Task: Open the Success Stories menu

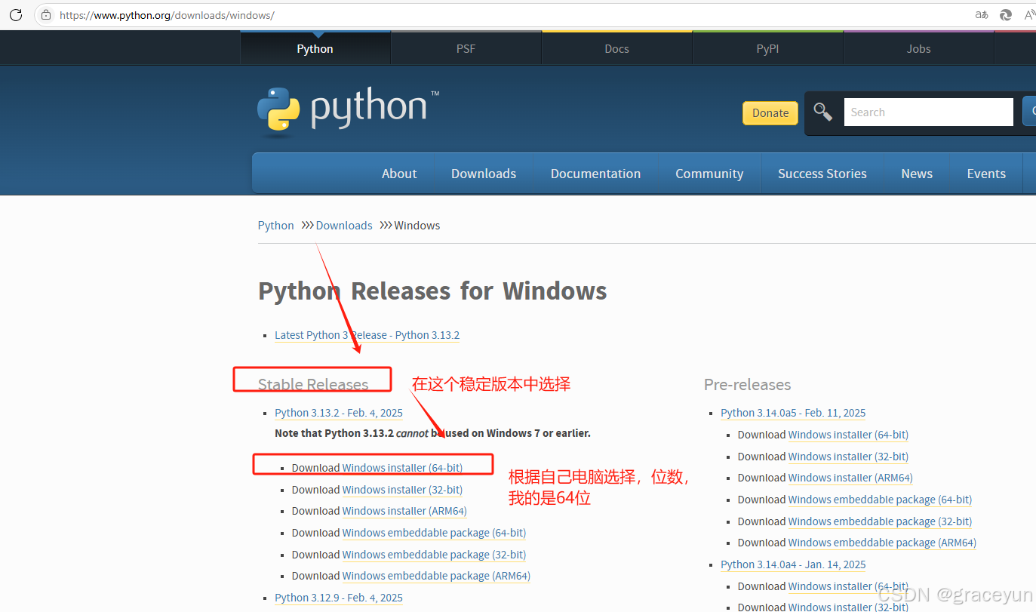Action: click(x=822, y=174)
